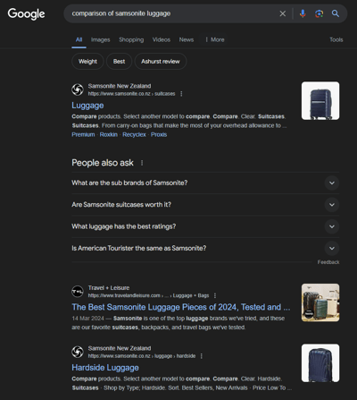This screenshot has height=400, width=357.
Task: Click the Tools button
Action: coord(336,39)
